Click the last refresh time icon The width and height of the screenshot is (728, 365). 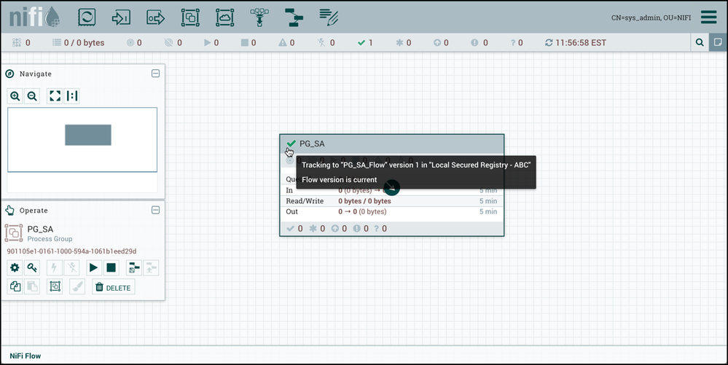[549, 43]
